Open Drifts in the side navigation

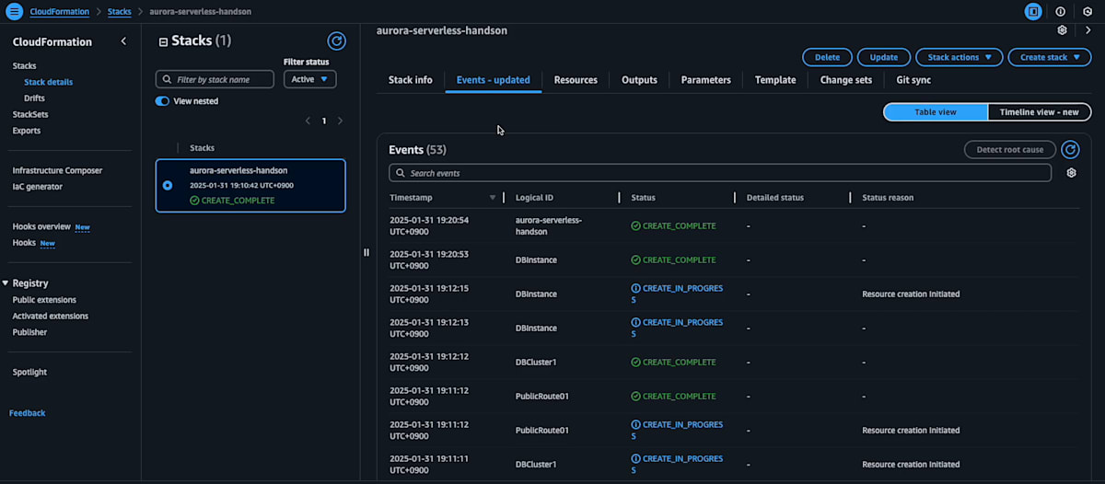[34, 98]
